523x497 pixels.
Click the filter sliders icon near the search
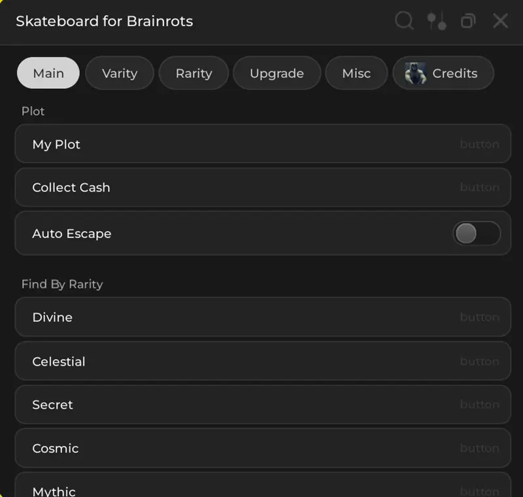coord(436,21)
